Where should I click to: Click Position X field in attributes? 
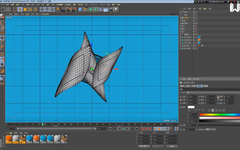[x=193, y=97]
